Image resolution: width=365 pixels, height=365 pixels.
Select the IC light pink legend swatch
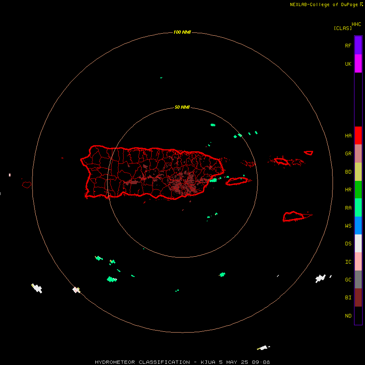[x=358, y=262]
